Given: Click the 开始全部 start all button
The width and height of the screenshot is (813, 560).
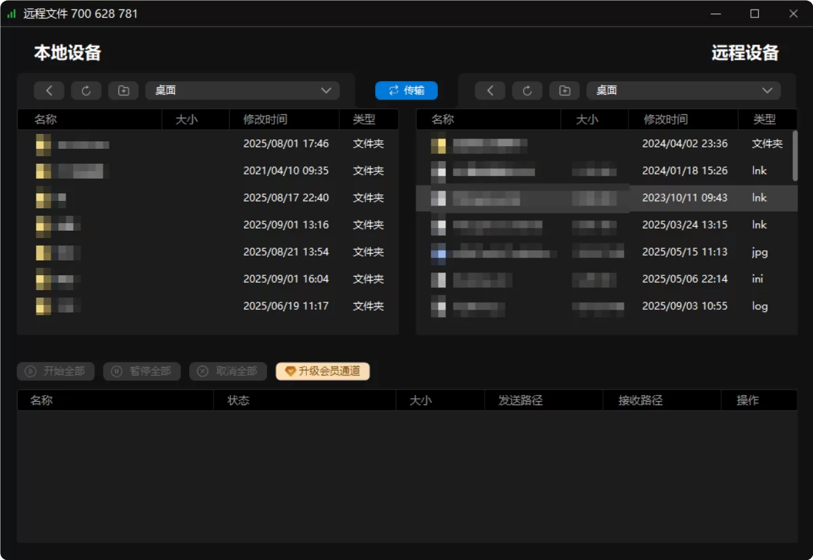Looking at the screenshot, I should (x=56, y=371).
